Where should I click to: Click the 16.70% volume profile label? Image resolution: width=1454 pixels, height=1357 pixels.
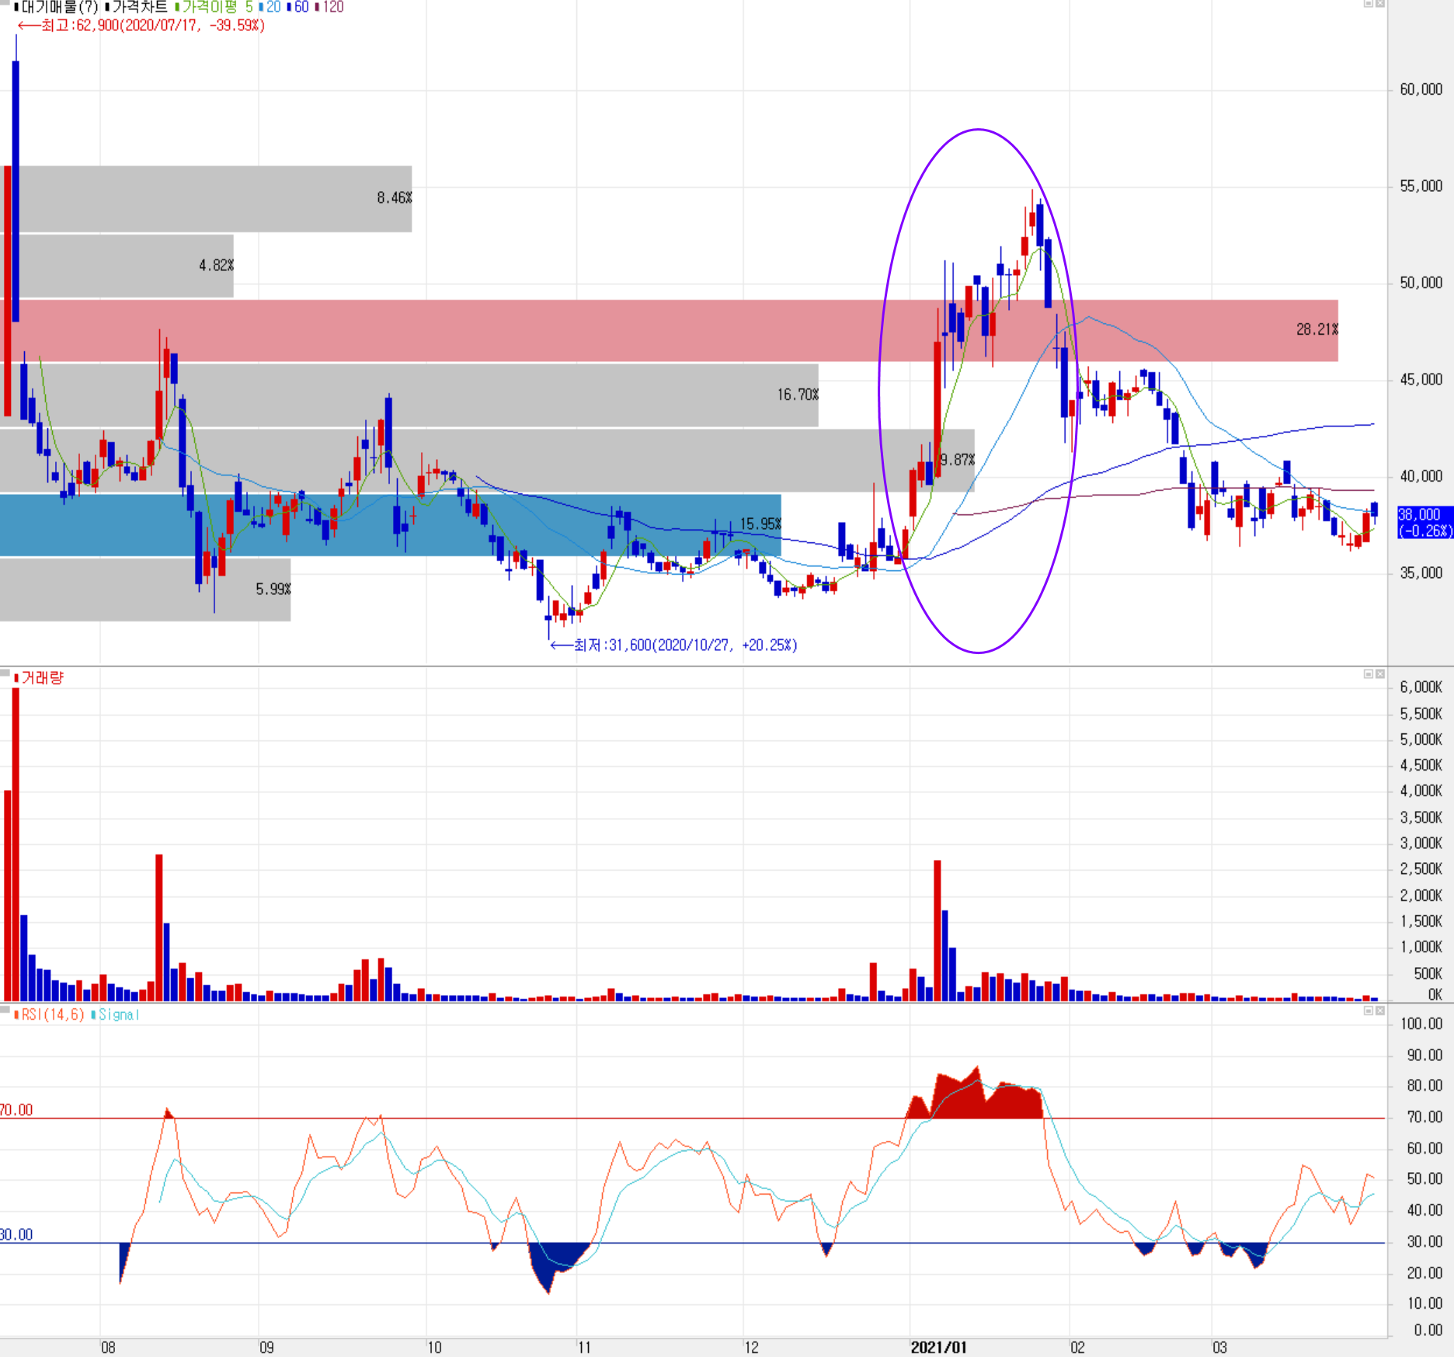click(798, 395)
